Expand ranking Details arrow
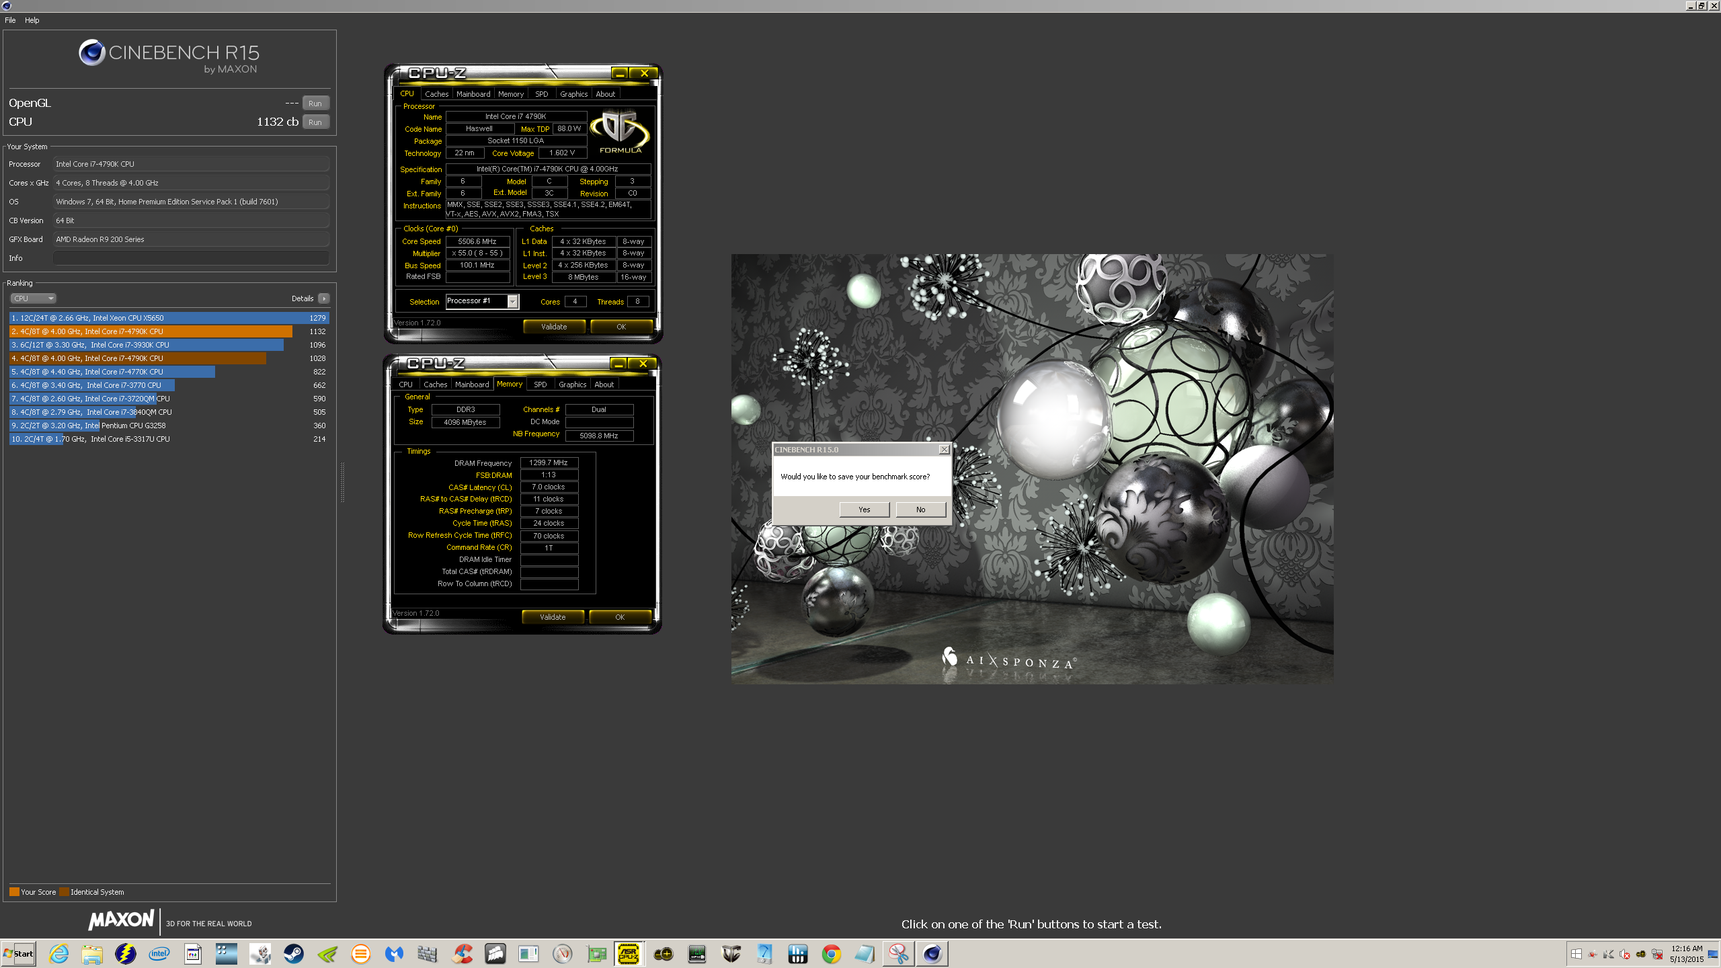1721x968 pixels. click(324, 298)
